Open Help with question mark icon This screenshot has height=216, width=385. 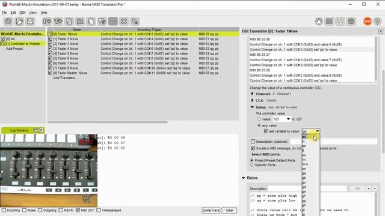click(x=377, y=22)
